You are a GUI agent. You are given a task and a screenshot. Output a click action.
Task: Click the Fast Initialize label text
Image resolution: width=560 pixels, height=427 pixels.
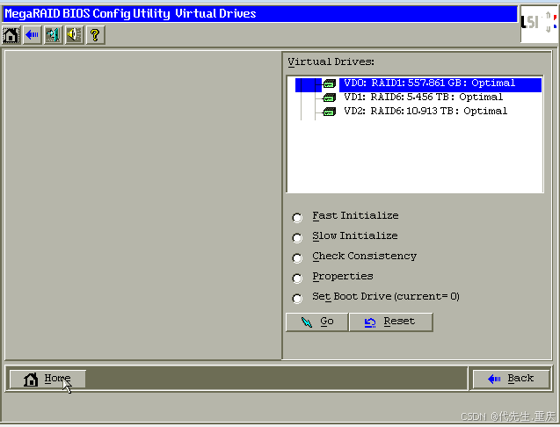coord(355,215)
